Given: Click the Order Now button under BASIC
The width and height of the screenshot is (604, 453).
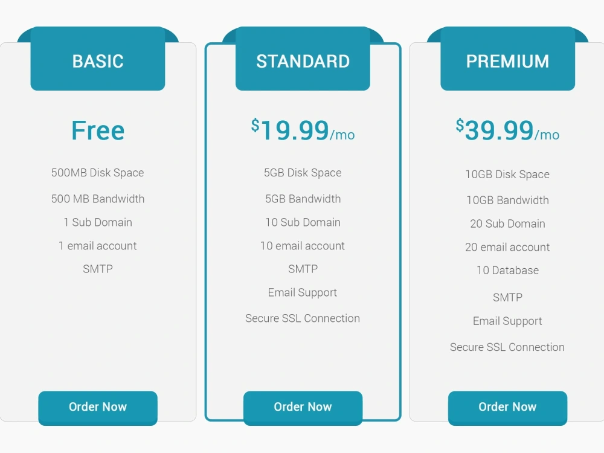Looking at the screenshot, I should pyautogui.click(x=97, y=408).
